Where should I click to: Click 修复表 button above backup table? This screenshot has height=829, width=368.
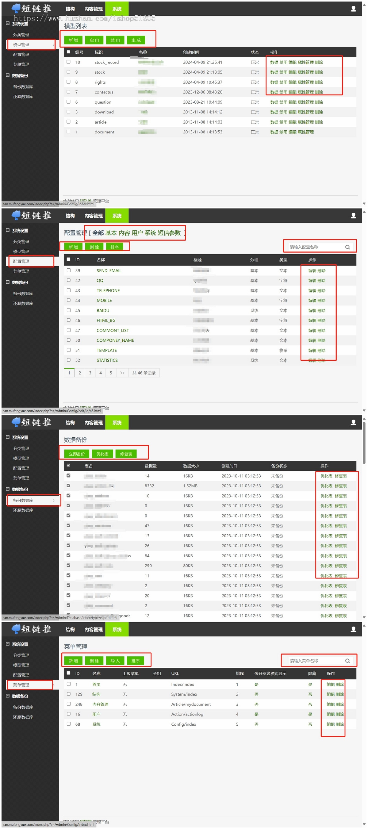pyautogui.click(x=126, y=454)
